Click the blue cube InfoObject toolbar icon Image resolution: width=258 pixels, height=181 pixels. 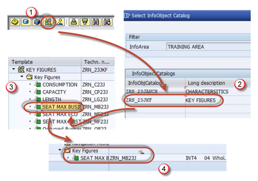coord(37,22)
